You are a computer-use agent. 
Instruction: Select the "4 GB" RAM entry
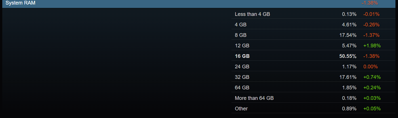(x=241, y=25)
